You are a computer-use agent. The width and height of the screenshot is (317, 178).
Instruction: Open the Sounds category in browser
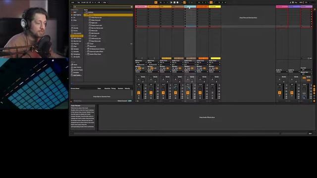click(76, 28)
